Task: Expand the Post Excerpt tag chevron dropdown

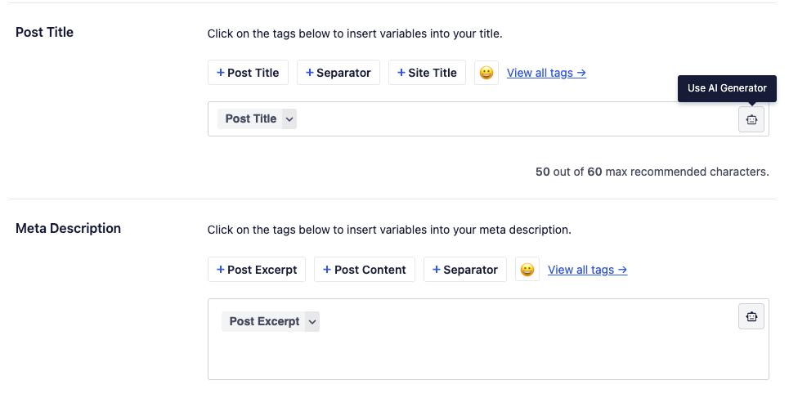Action: [x=312, y=322]
